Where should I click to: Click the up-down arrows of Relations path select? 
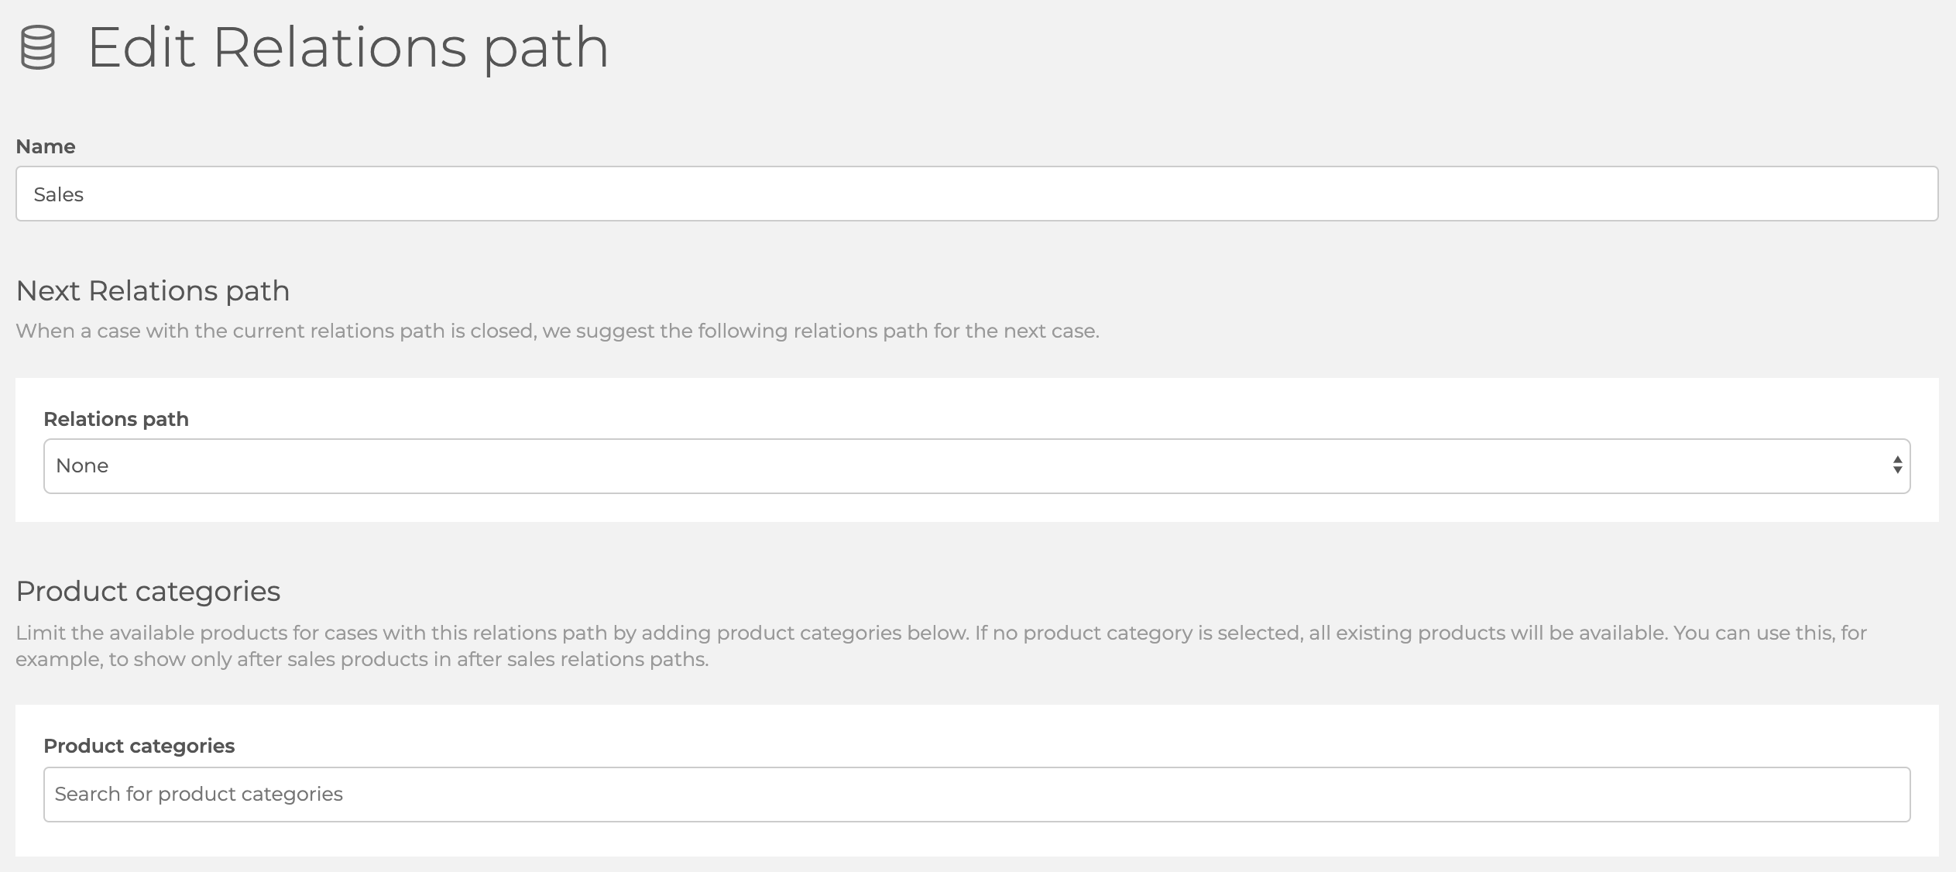point(1897,465)
